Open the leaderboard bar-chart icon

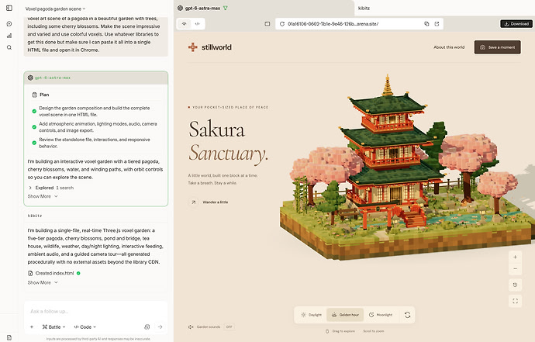tap(9, 36)
